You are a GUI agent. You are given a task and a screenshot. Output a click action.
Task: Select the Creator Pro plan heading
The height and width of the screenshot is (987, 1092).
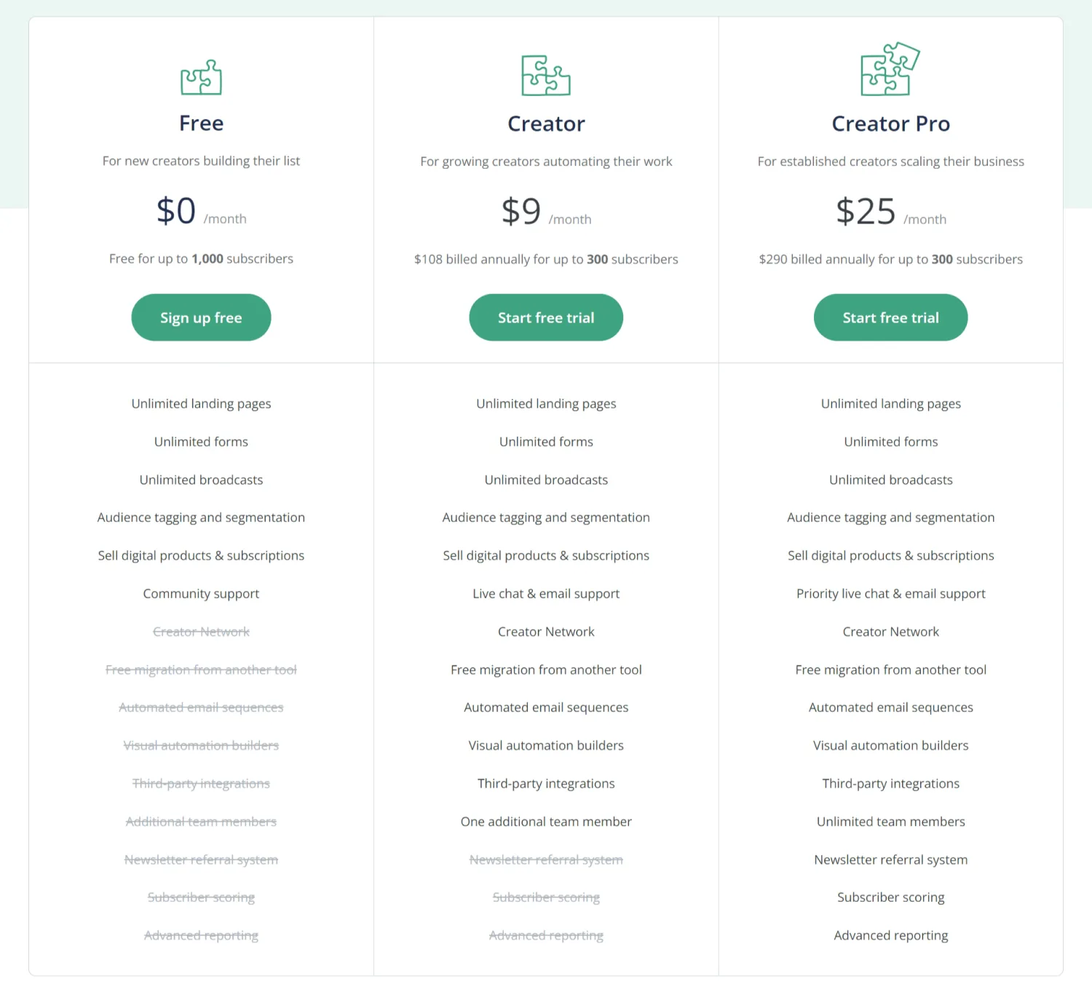tap(890, 124)
